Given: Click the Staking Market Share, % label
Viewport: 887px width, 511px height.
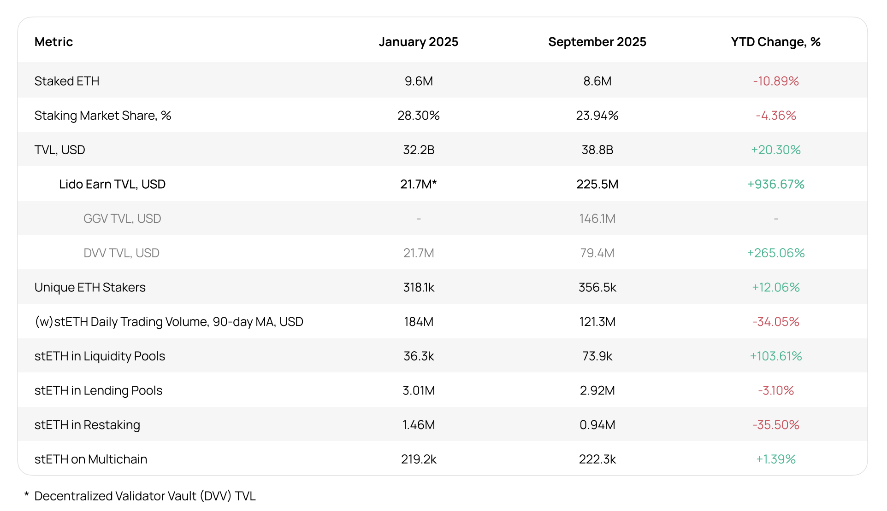Looking at the screenshot, I should coord(103,116).
